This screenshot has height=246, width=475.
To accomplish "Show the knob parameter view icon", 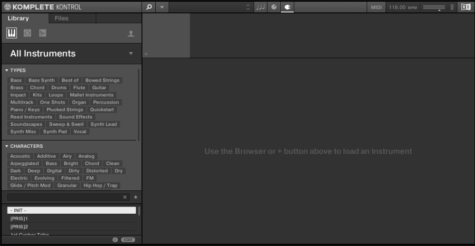I will [x=274, y=7].
